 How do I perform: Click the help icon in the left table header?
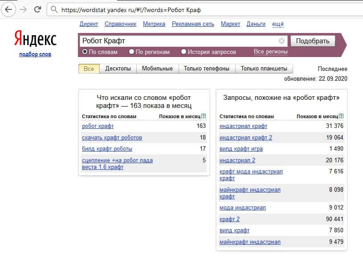(x=204, y=116)
